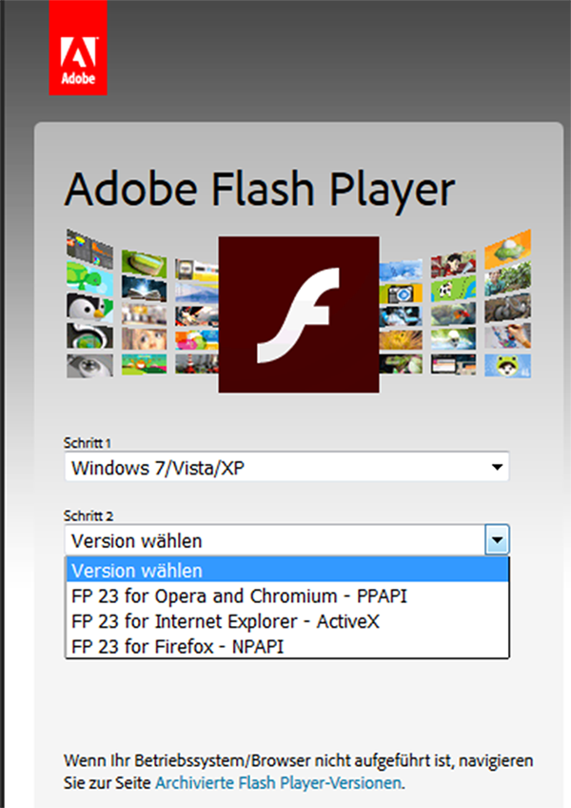Click the green car on orange thumbnail
The image size is (571, 808).
click(x=507, y=249)
